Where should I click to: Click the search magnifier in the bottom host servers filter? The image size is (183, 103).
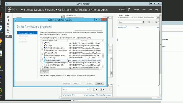coord(88,90)
